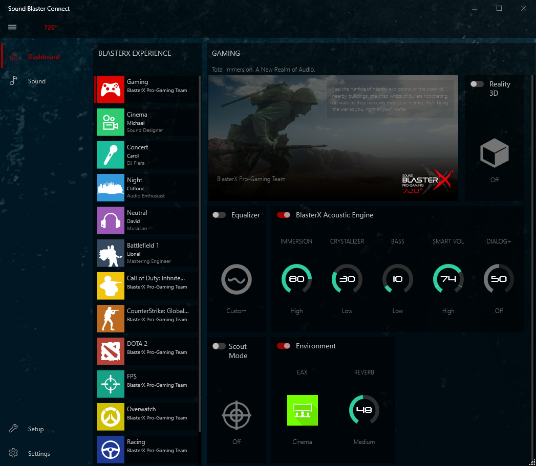Click the Reality 3D cube icon

tap(495, 153)
